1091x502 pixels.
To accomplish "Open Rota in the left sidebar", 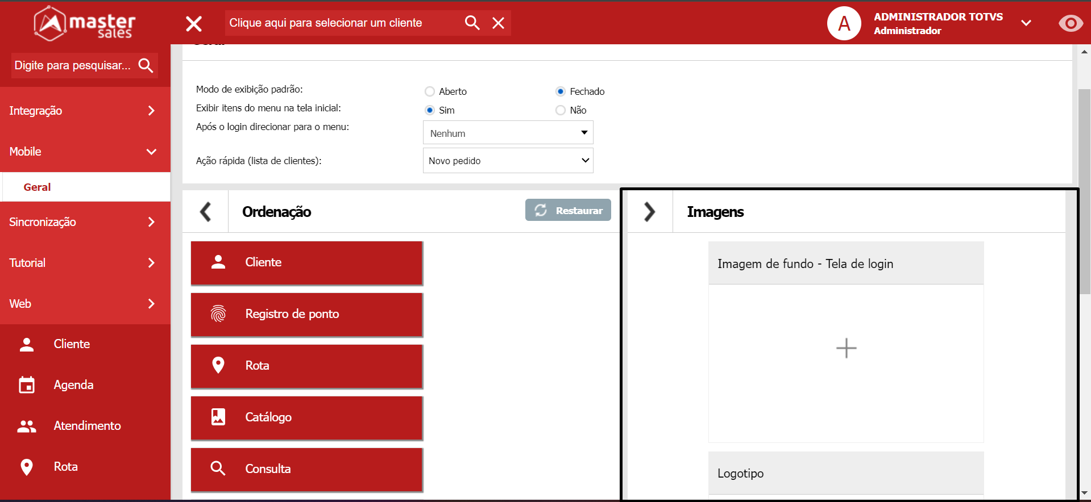I will 85,467.
